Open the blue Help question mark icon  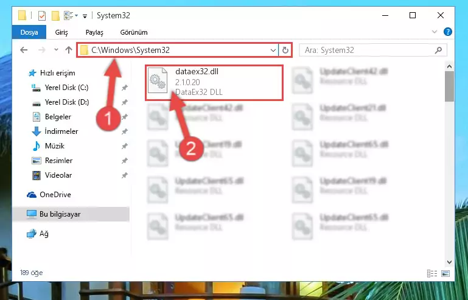(x=448, y=32)
